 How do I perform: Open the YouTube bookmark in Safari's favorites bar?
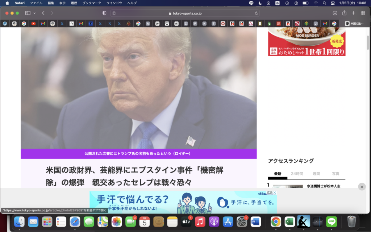point(33,24)
